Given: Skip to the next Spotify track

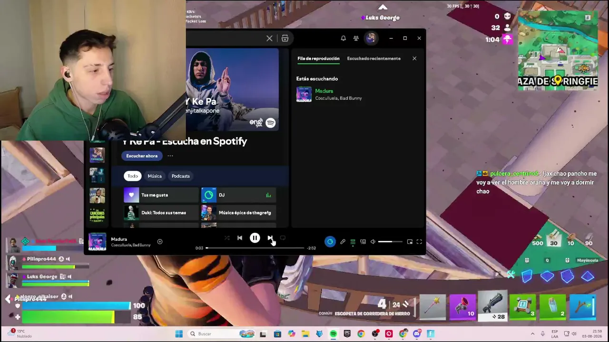Looking at the screenshot, I should pos(270,238).
